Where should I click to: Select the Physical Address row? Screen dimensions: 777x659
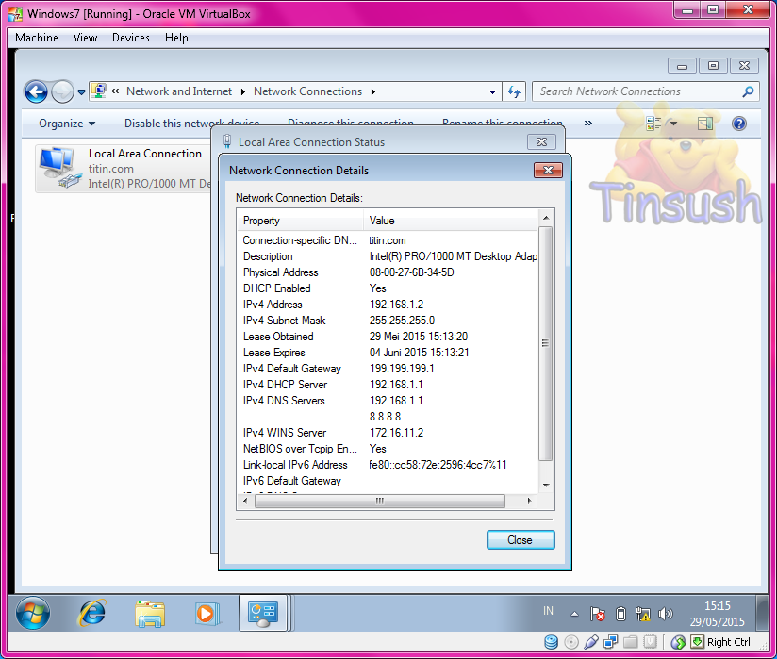click(x=388, y=272)
